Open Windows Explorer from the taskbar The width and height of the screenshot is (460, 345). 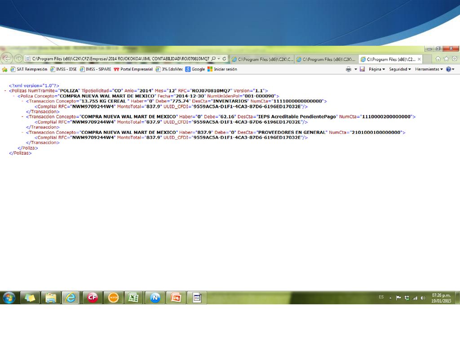[51, 298]
